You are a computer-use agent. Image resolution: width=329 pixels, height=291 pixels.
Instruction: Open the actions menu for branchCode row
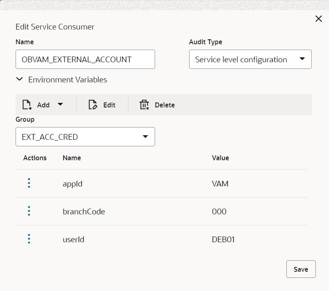click(29, 211)
